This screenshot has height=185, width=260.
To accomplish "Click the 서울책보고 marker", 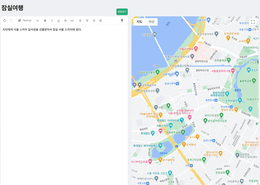I will [x=177, y=74].
